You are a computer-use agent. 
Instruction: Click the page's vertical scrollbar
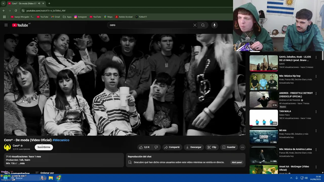click(322, 56)
